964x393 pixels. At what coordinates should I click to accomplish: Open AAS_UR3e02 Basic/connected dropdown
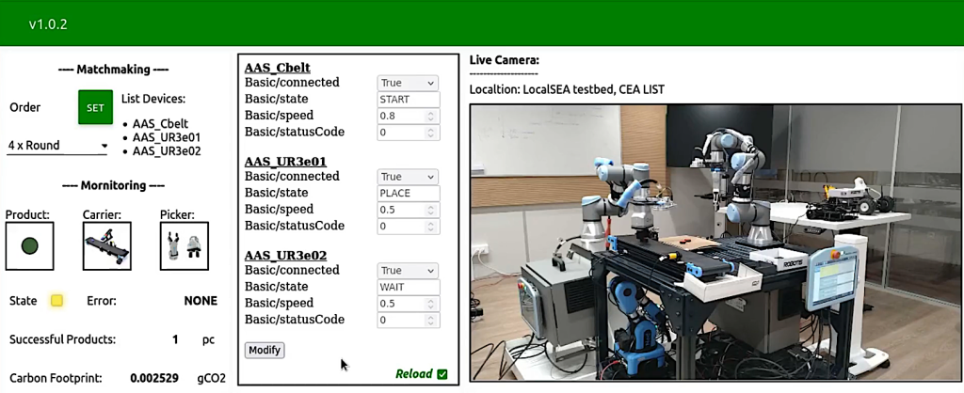(x=408, y=271)
